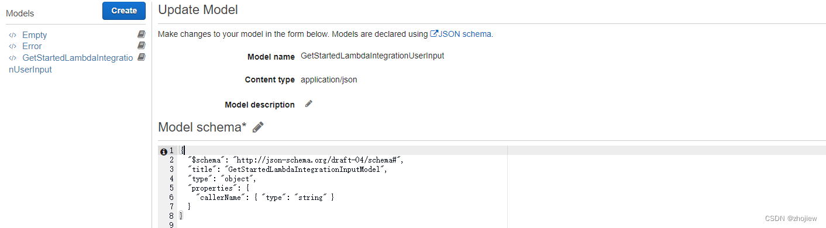Edit model description with pencil icon
The height and width of the screenshot is (228, 826).
pos(309,104)
